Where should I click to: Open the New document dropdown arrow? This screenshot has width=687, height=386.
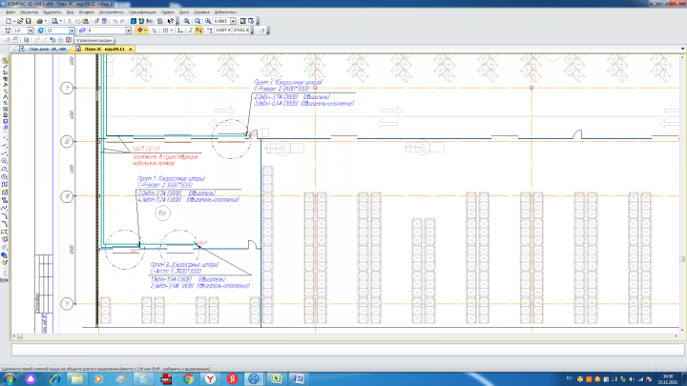[x=14, y=21]
